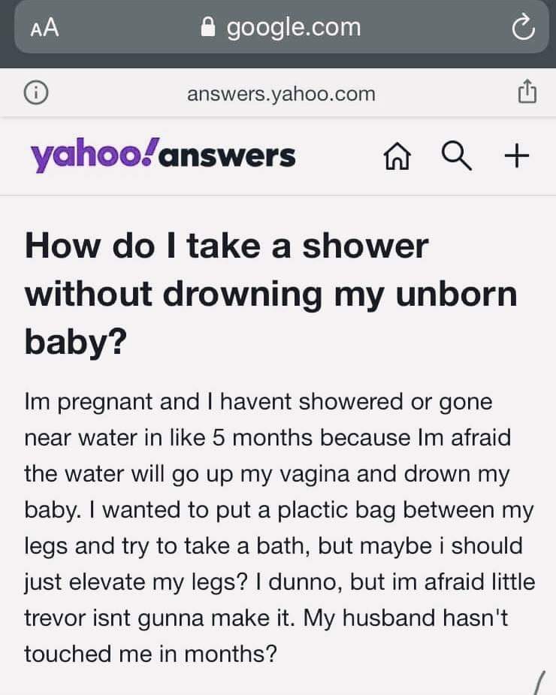Screen dimensions: 556x695
Task: Open the AA text size menu
Action: (x=45, y=28)
